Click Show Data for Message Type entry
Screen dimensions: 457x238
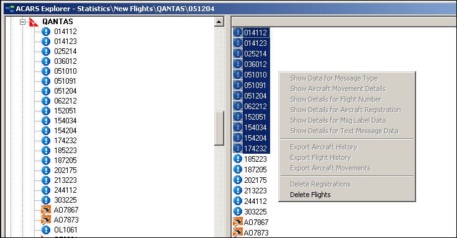[x=333, y=78]
